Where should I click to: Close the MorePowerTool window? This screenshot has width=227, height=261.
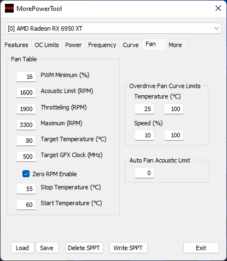coord(218,8)
